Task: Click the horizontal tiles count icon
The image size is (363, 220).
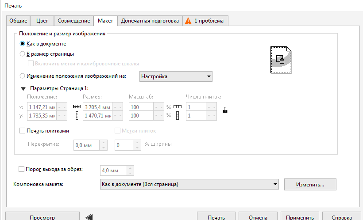Action: [x=178, y=107]
